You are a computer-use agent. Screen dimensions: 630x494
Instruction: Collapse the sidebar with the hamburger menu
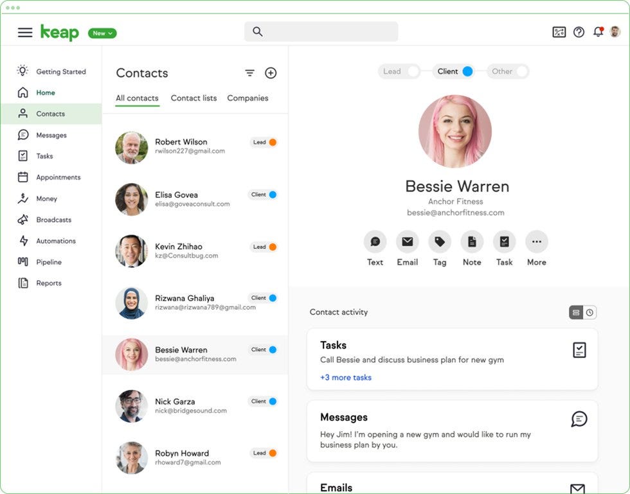pos(24,32)
